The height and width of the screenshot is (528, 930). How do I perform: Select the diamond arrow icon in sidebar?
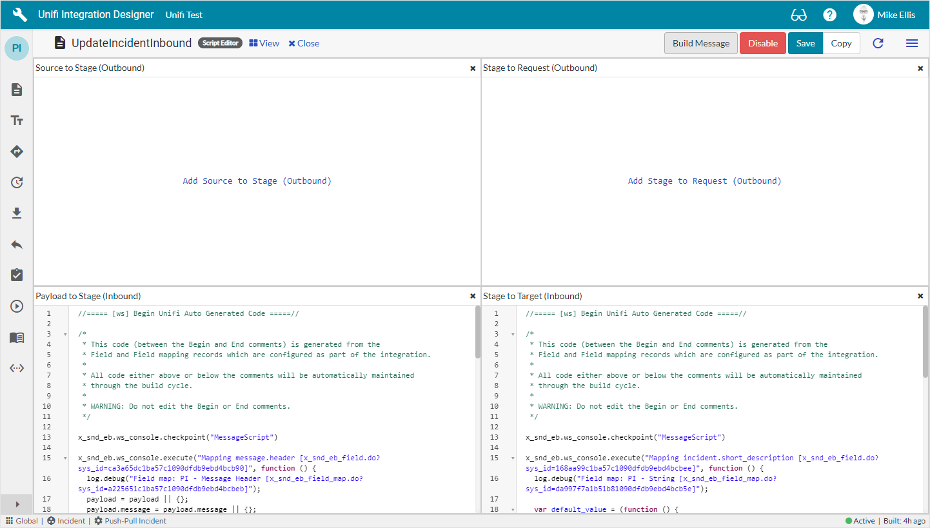coord(17,152)
